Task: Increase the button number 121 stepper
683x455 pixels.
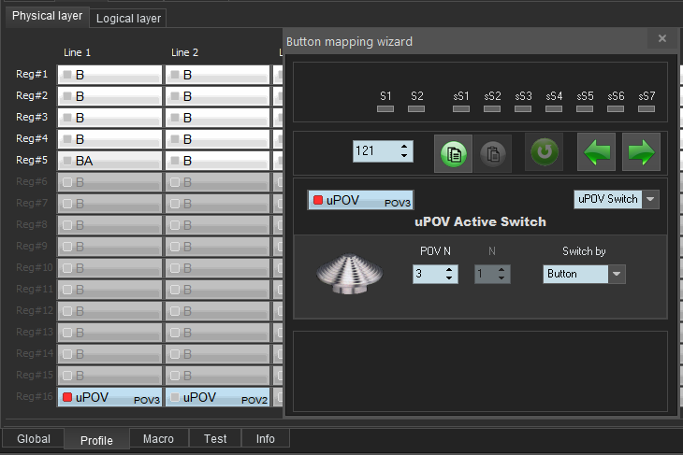Action: [404, 147]
